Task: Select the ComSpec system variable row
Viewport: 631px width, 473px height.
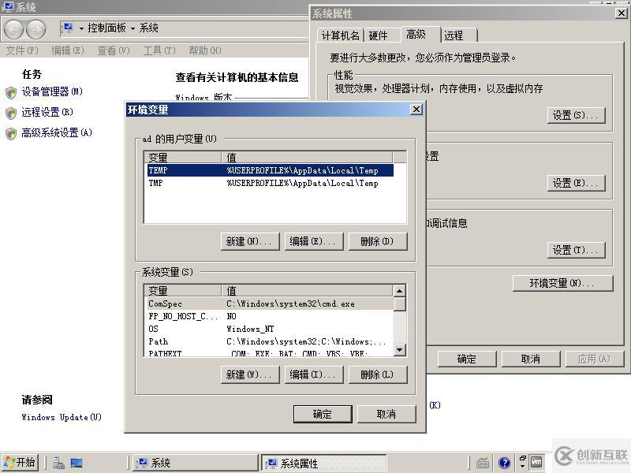Action: [x=268, y=304]
